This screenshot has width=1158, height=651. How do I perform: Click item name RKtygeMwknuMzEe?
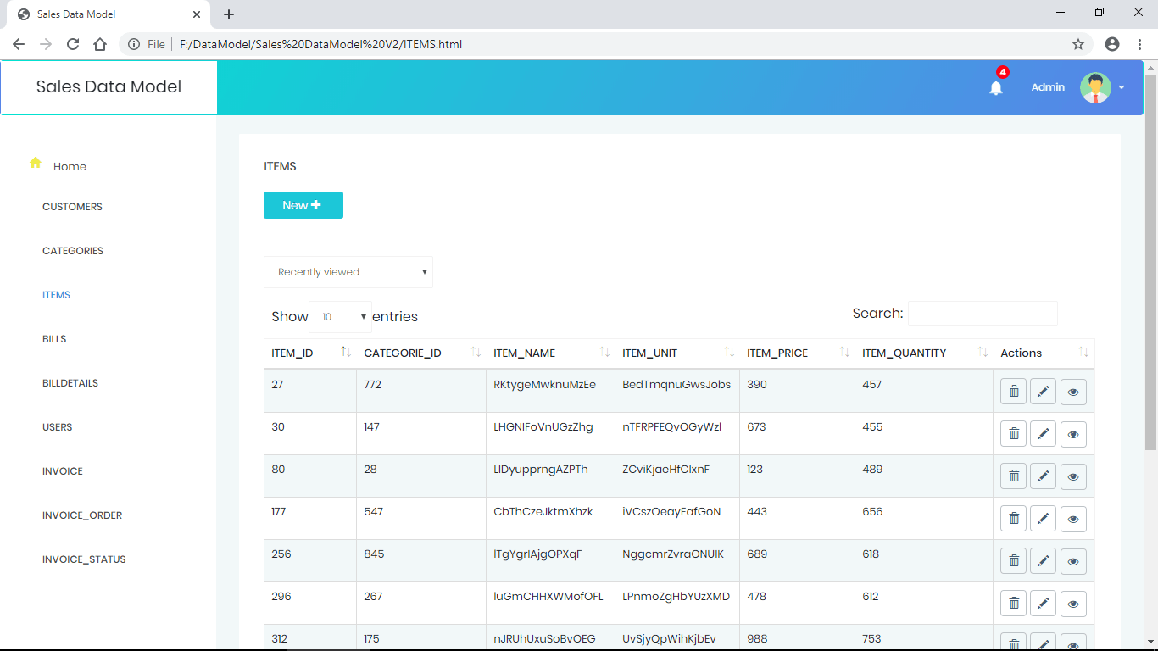(545, 385)
